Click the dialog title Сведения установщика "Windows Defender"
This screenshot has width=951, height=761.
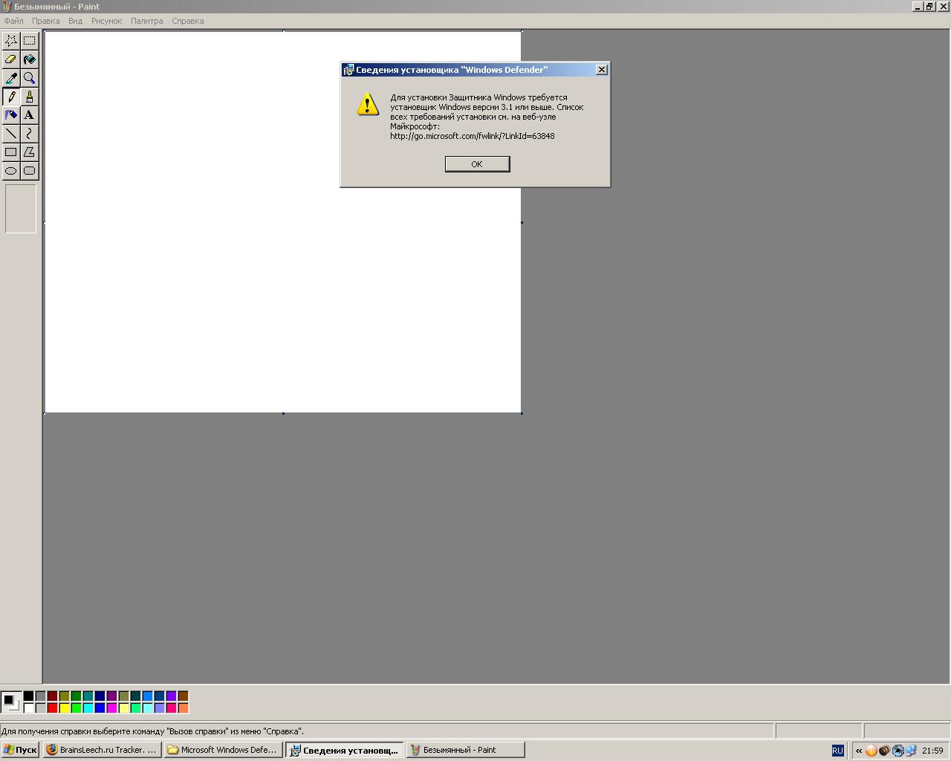coord(452,70)
